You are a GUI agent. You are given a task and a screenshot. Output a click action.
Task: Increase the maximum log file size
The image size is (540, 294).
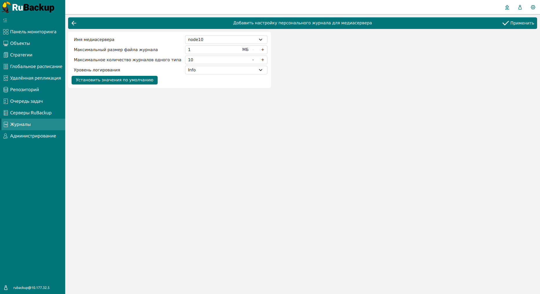[262, 50]
